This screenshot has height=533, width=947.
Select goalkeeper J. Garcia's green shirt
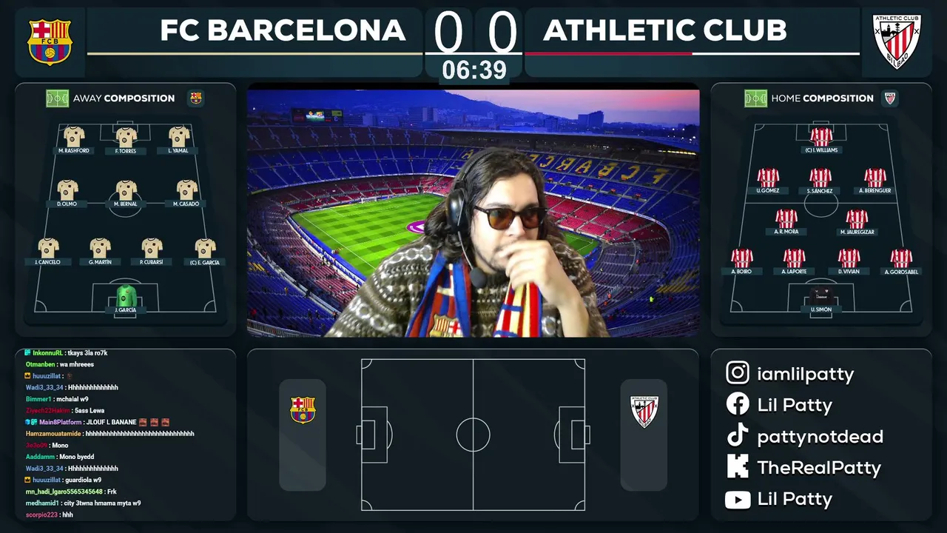click(x=126, y=296)
